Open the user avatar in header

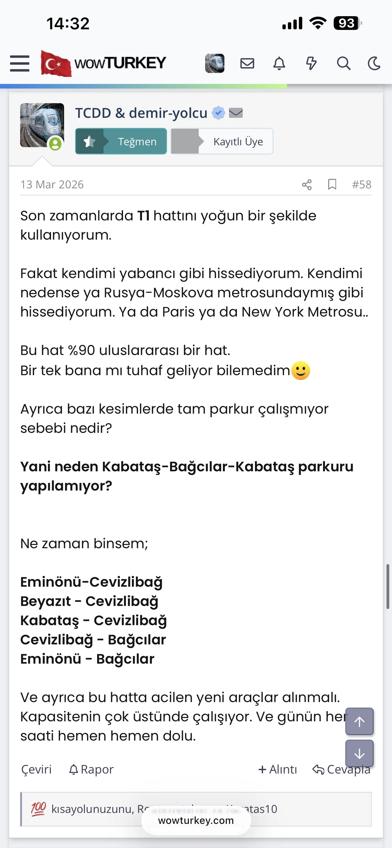click(x=215, y=63)
